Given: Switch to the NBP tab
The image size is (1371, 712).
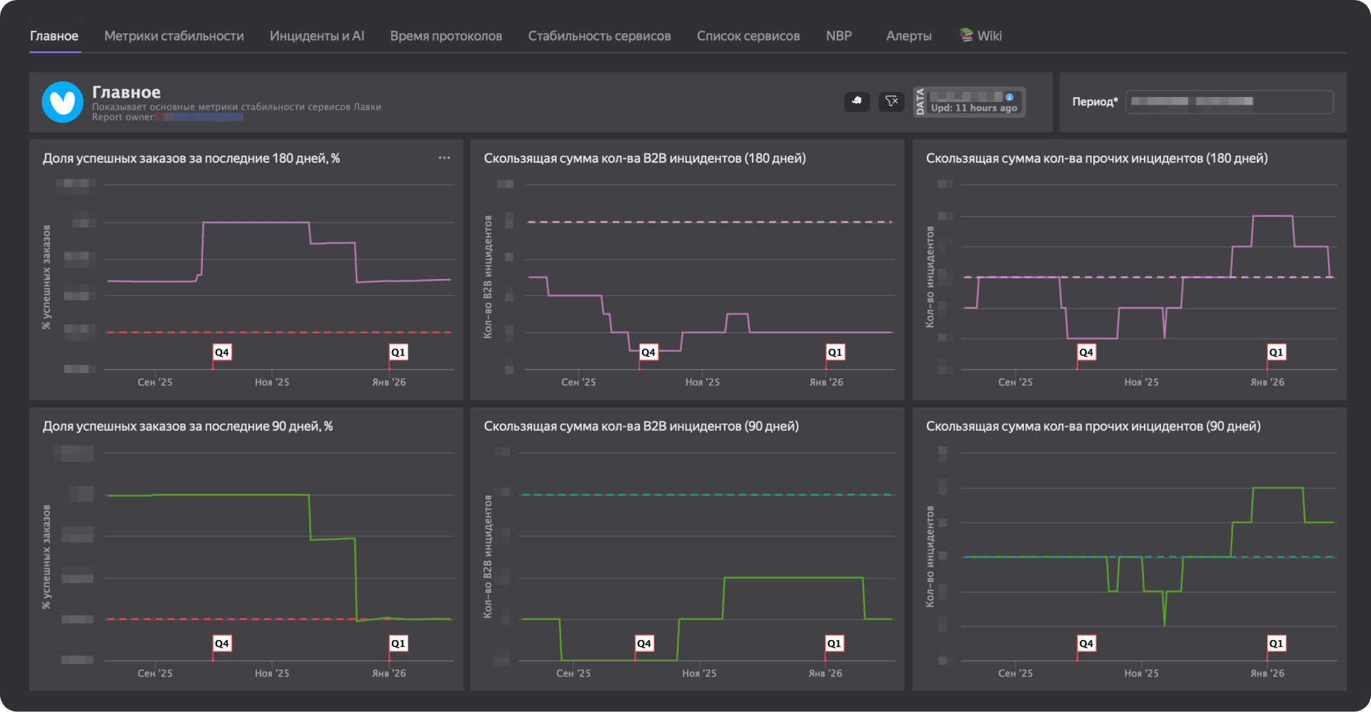Looking at the screenshot, I should pyautogui.click(x=838, y=36).
